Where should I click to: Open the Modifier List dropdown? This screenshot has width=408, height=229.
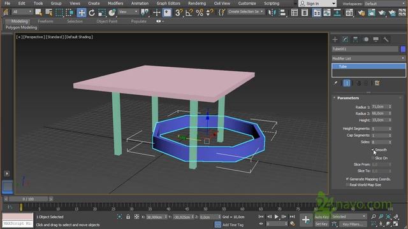pyautogui.click(x=368, y=59)
